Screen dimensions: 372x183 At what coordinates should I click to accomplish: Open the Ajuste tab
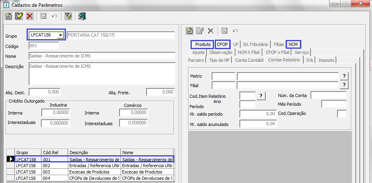(199, 52)
